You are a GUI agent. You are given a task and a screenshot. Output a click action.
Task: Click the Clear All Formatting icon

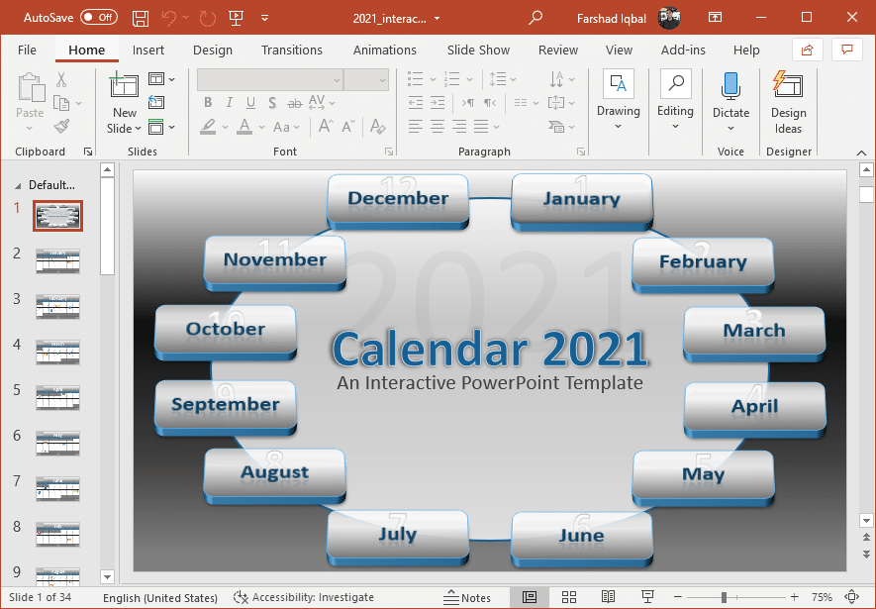tap(377, 127)
